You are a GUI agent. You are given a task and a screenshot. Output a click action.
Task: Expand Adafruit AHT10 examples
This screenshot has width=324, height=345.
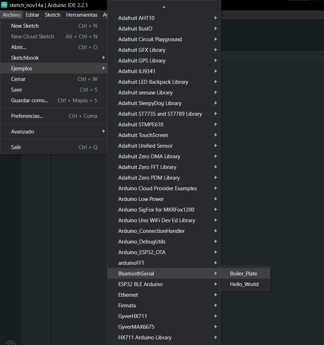[164, 18]
